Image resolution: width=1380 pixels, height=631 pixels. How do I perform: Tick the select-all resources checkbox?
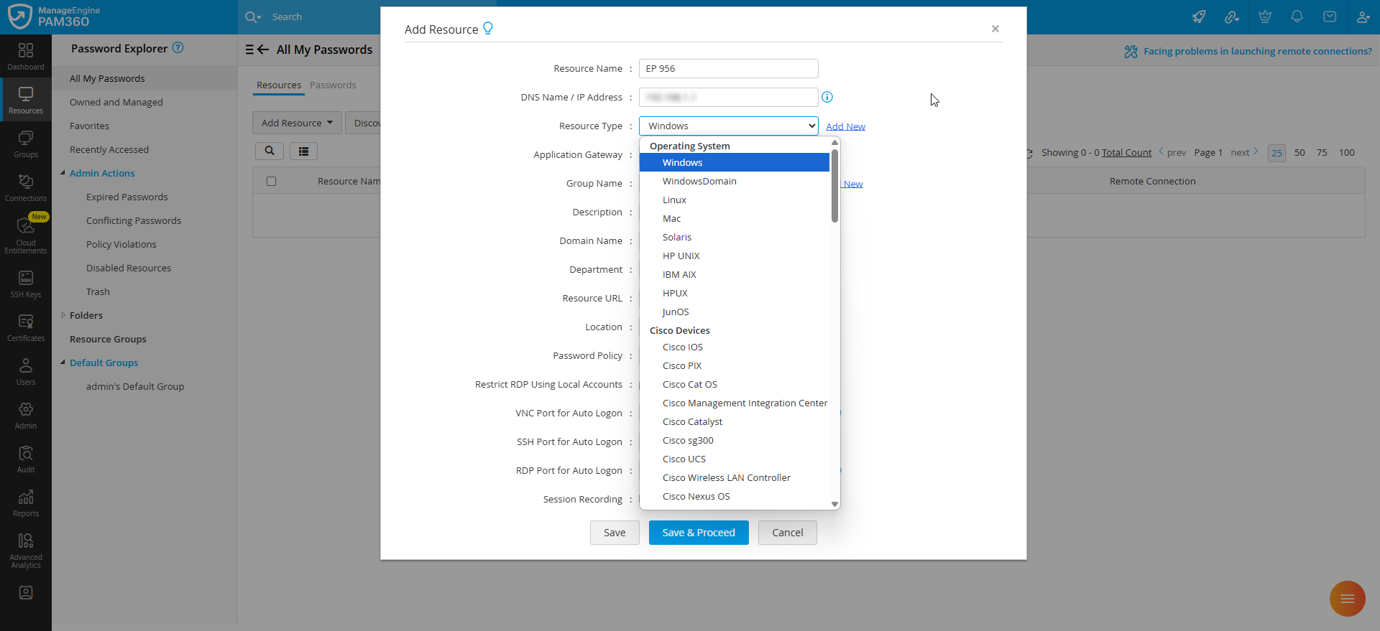coord(271,181)
